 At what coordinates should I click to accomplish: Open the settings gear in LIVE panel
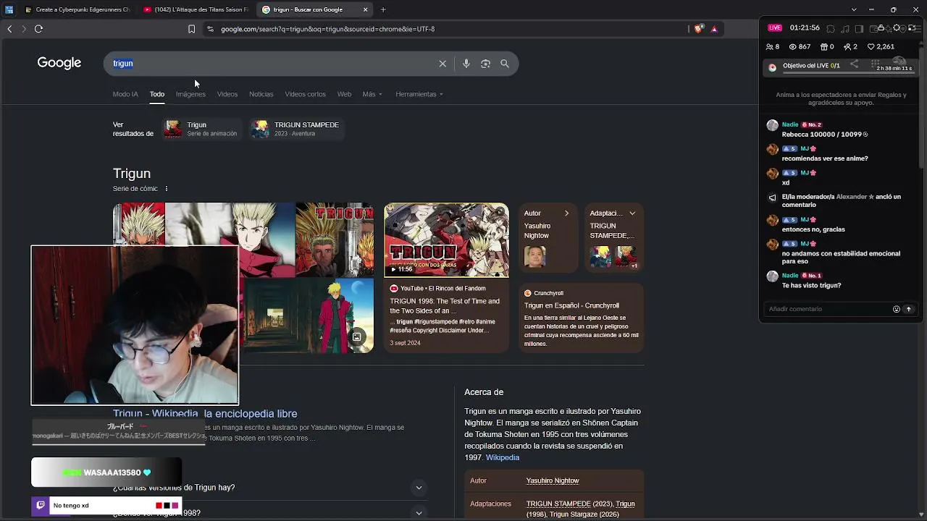[897, 28]
